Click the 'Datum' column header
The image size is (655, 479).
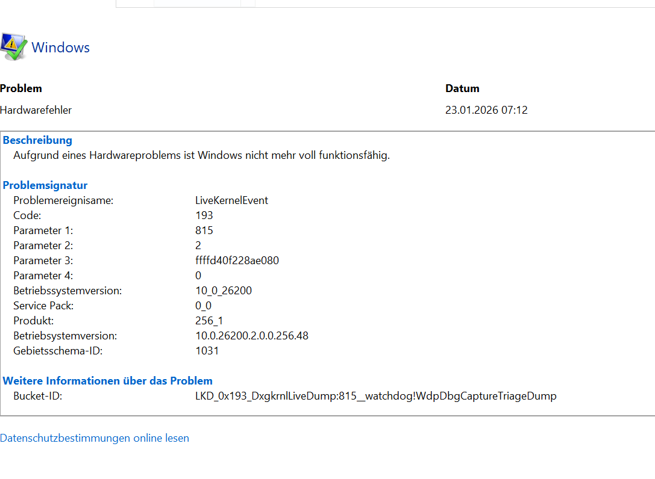[x=462, y=88]
